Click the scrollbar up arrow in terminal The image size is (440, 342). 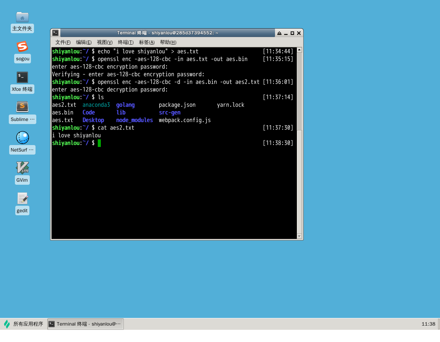299,50
